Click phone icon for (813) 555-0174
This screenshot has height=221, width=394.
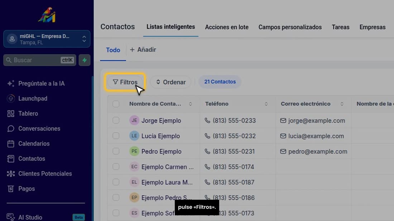pos(207,167)
